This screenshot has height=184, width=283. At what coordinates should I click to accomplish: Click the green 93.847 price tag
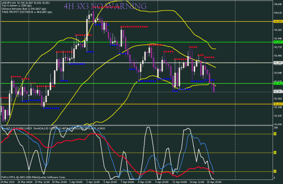click(x=278, y=42)
